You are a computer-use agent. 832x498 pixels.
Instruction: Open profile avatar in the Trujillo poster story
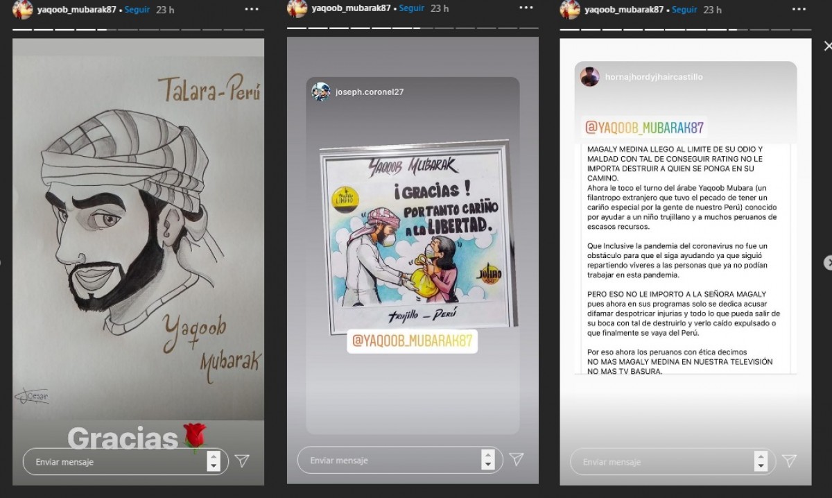(297, 9)
